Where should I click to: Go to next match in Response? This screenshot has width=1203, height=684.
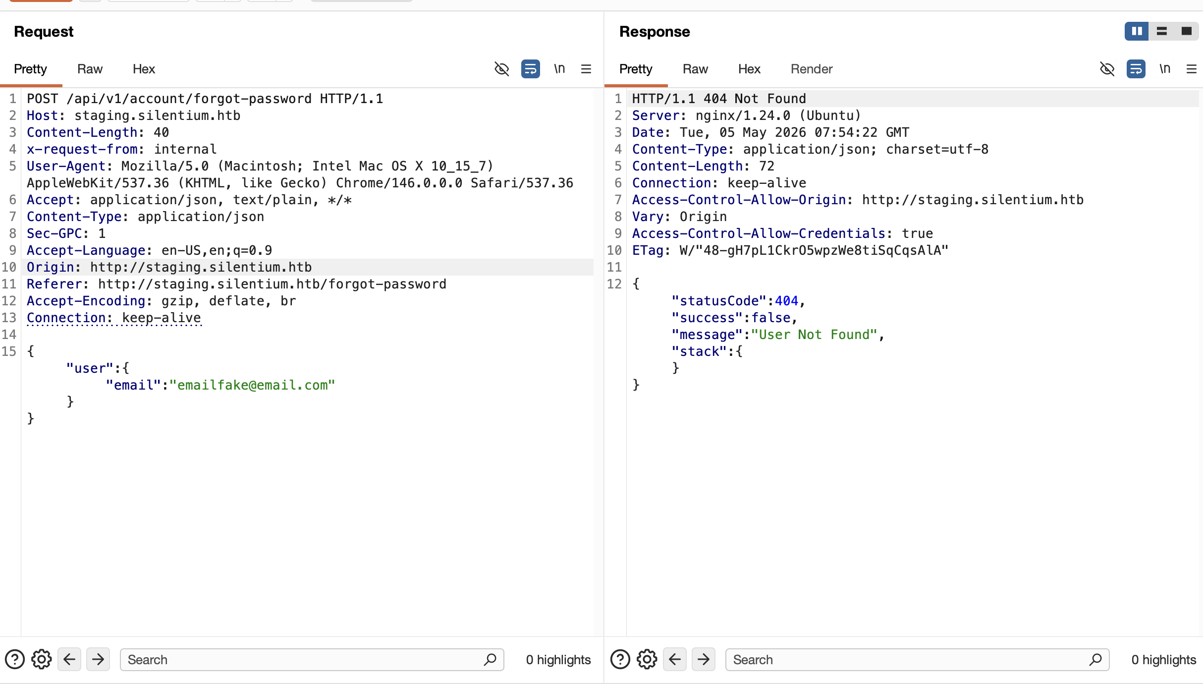704,659
